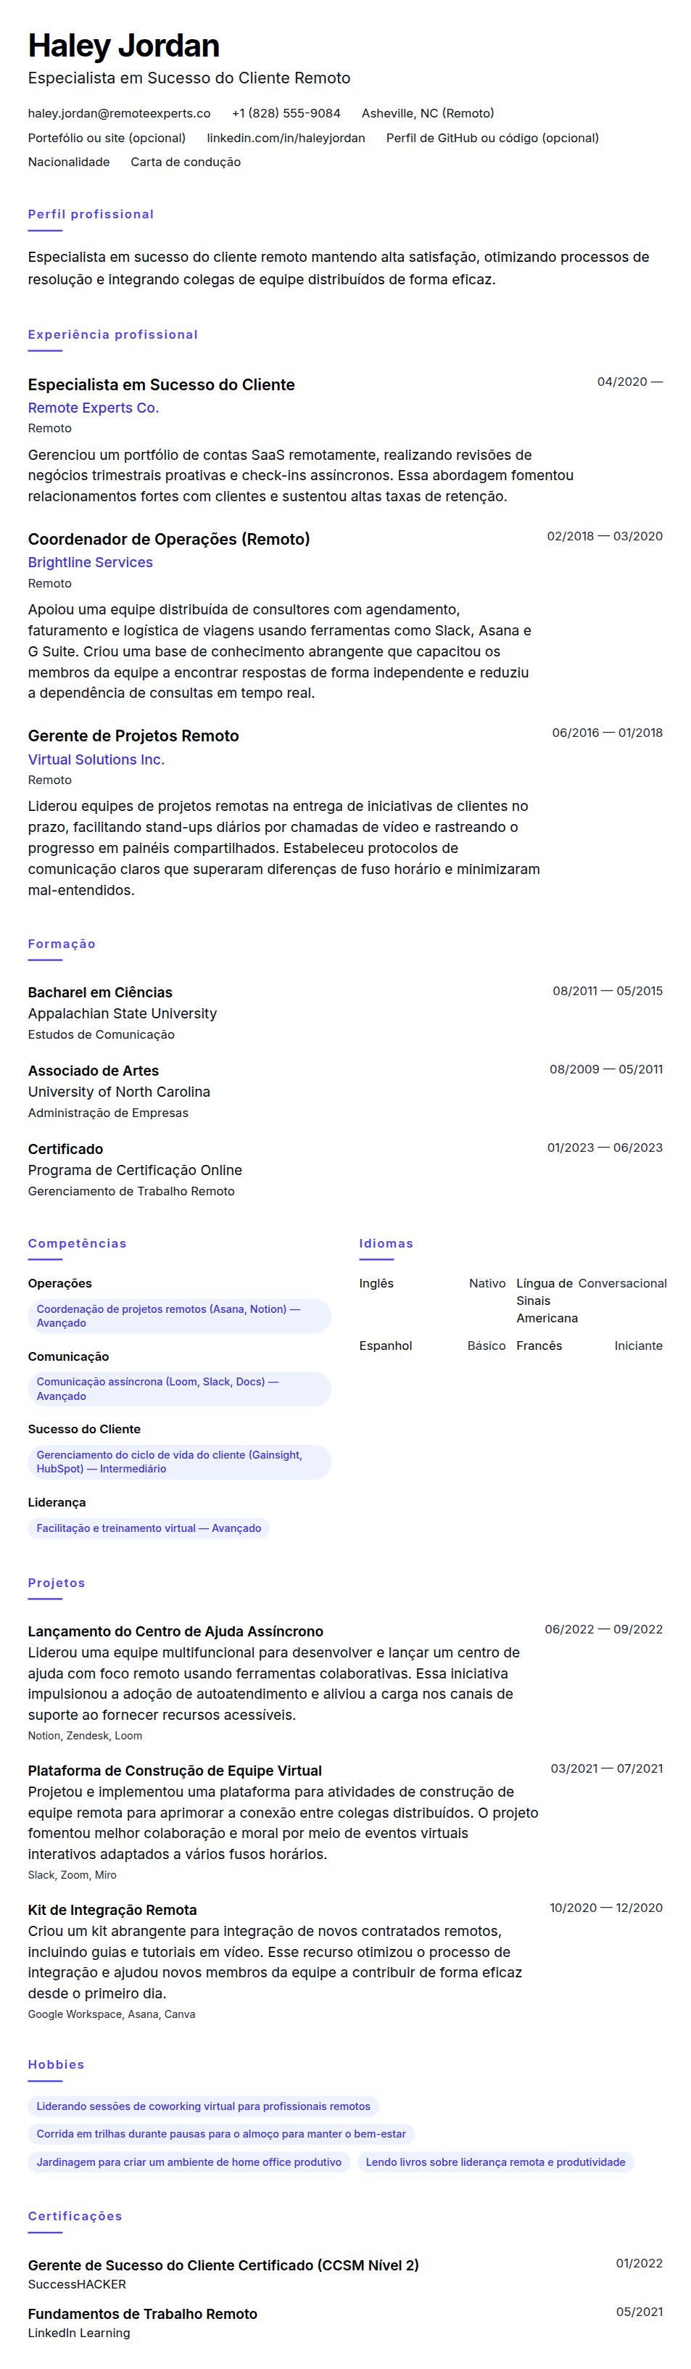The image size is (691, 2369).
Task: Click the date range 10/2020 — 12/2020
Action: (x=606, y=1908)
